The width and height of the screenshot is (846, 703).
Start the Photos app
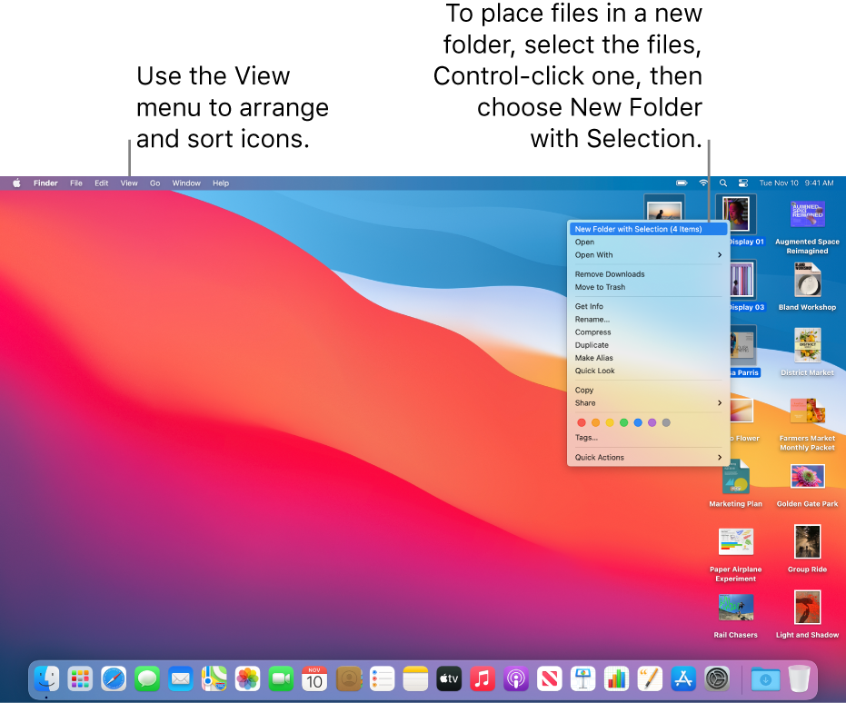[245, 678]
